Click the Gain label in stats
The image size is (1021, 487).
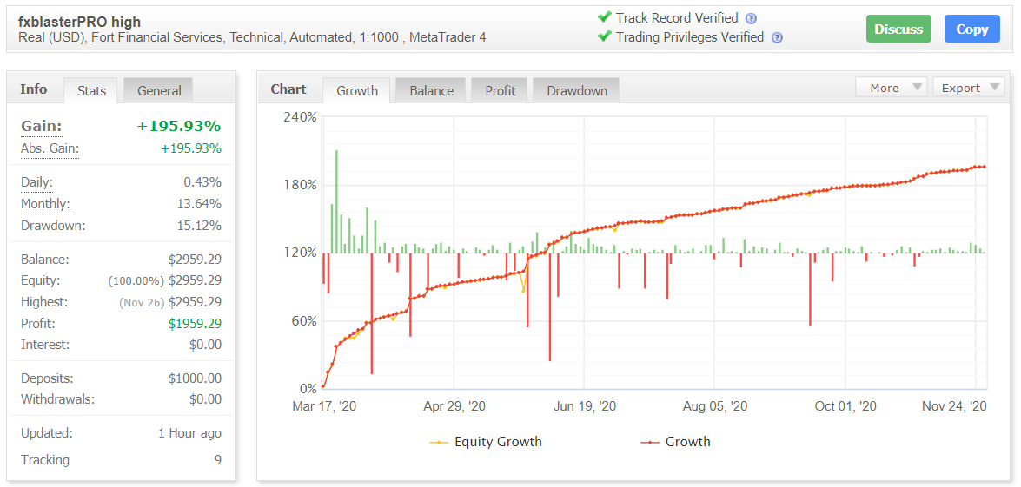click(x=41, y=127)
